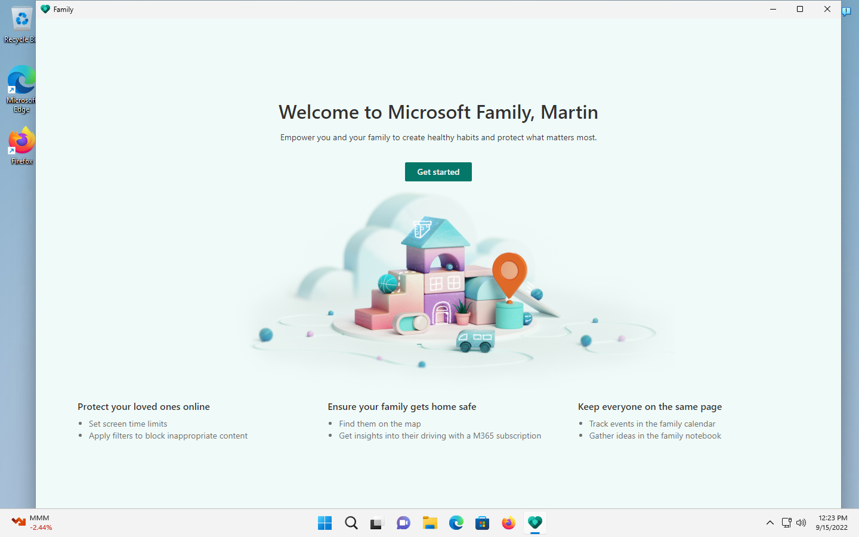The width and height of the screenshot is (859, 537).
Task: Click 'Set screen time limits' text
Action: (x=128, y=424)
